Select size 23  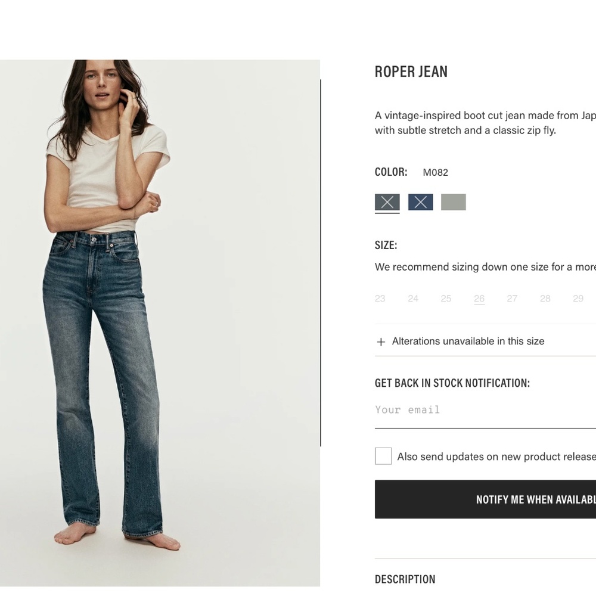point(380,299)
